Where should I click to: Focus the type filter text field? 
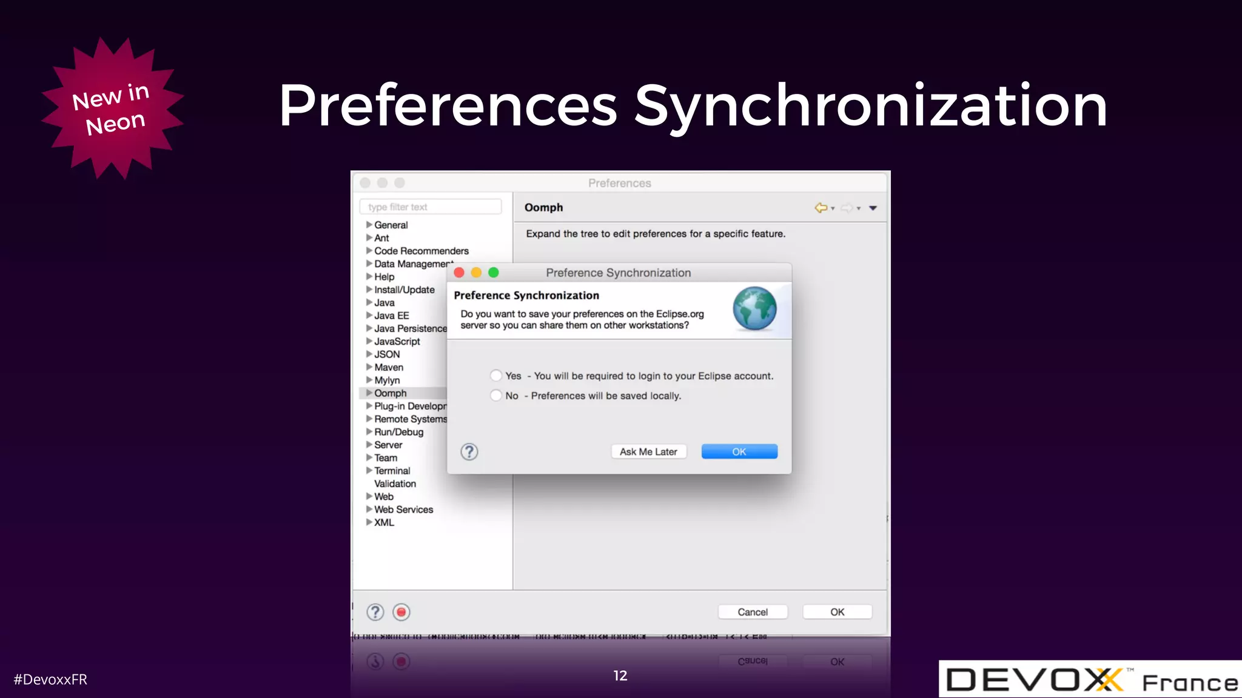click(x=431, y=207)
